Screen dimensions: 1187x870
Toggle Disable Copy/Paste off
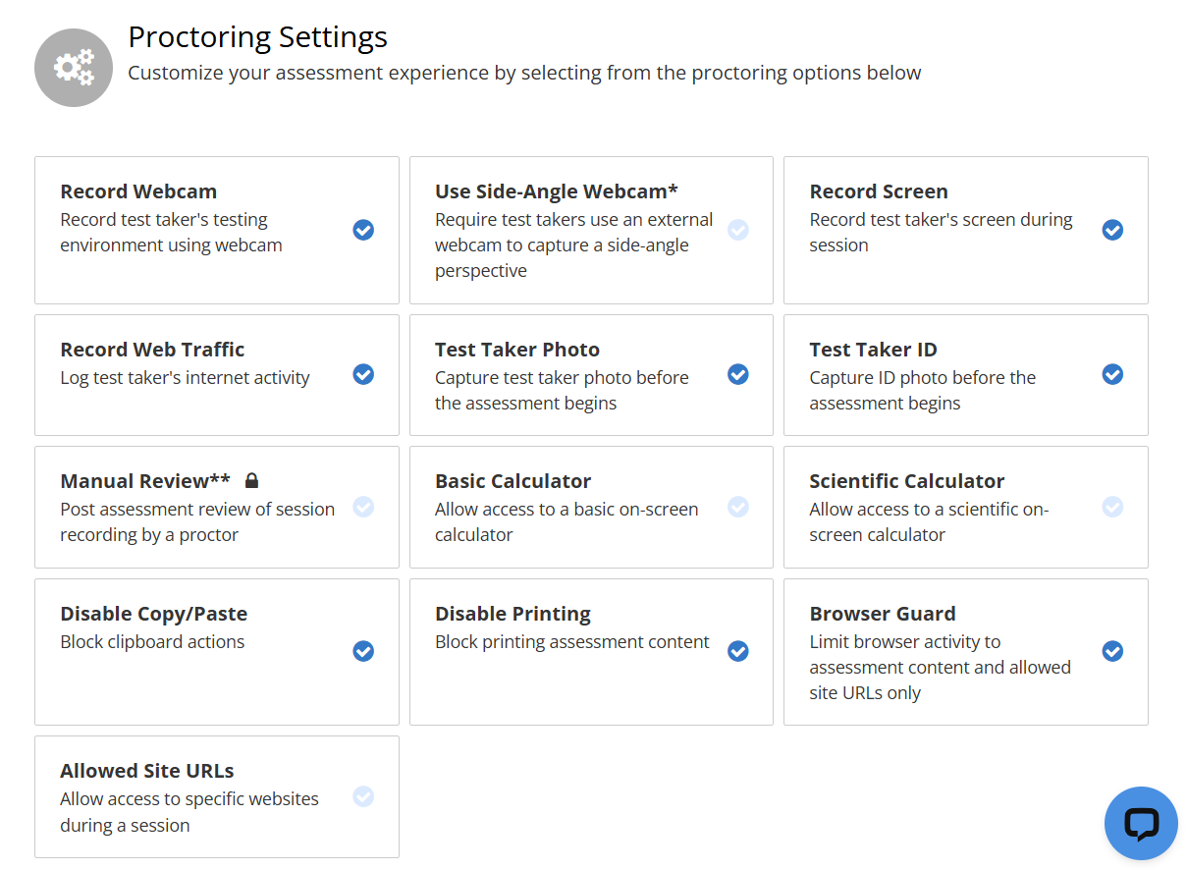pos(363,651)
